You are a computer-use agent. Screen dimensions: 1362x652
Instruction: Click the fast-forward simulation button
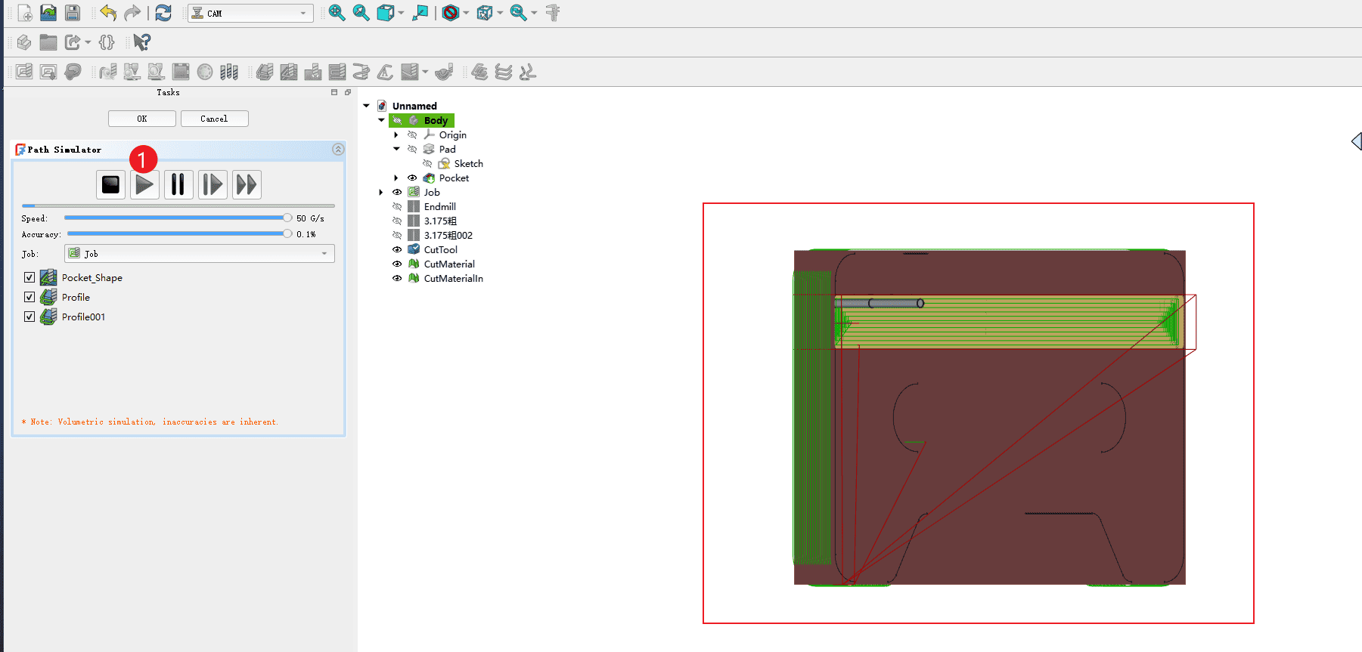point(247,184)
